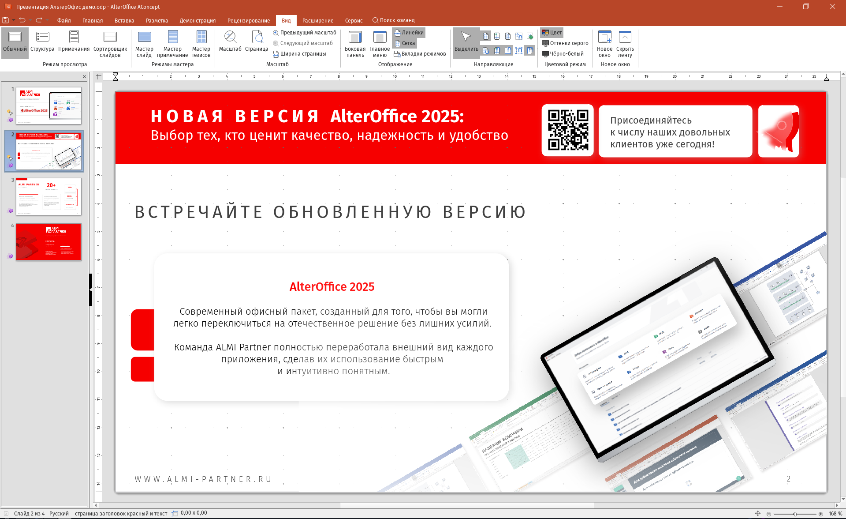Click the redo arrow icon

pos(39,20)
